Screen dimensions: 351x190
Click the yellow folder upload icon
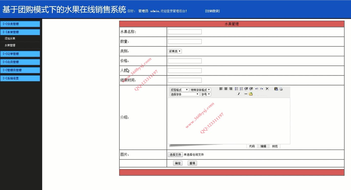point(251,94)
